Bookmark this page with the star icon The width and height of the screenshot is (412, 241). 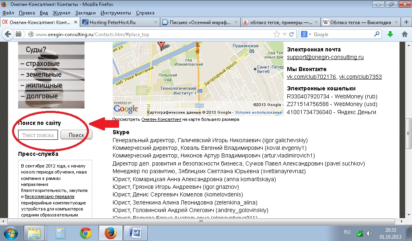coord(276,35)
